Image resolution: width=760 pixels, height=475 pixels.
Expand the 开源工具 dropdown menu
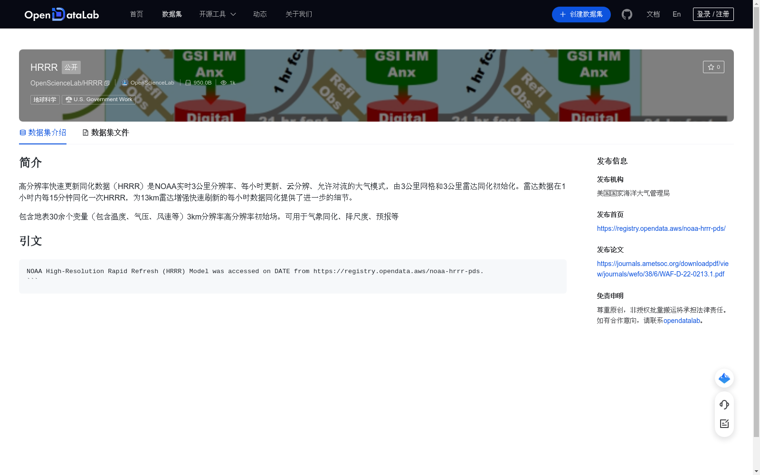tap(217, 14)
